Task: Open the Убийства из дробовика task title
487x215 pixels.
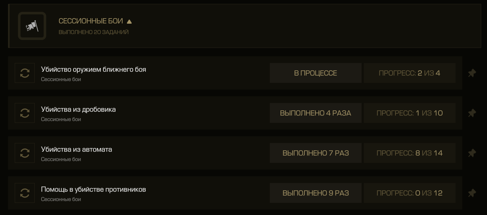Action: coord(78,109)
